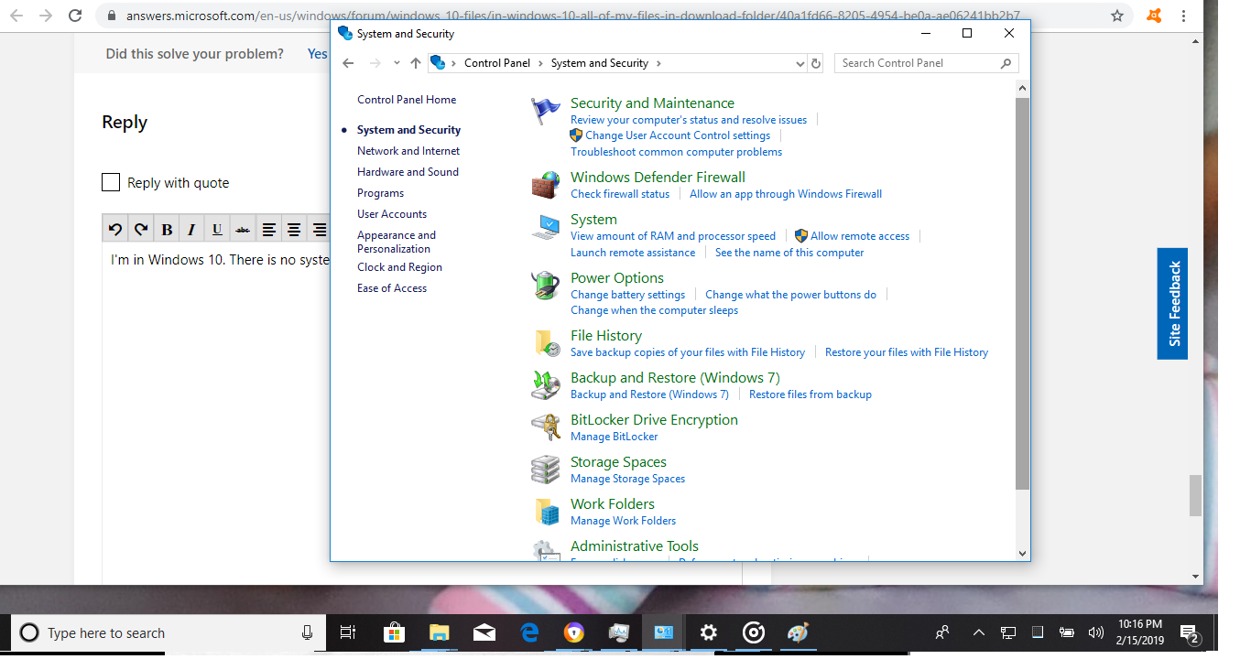Open the Windows Defender Firewall brick-wall icon
The image size is (1251, 659).
point(546,185)
